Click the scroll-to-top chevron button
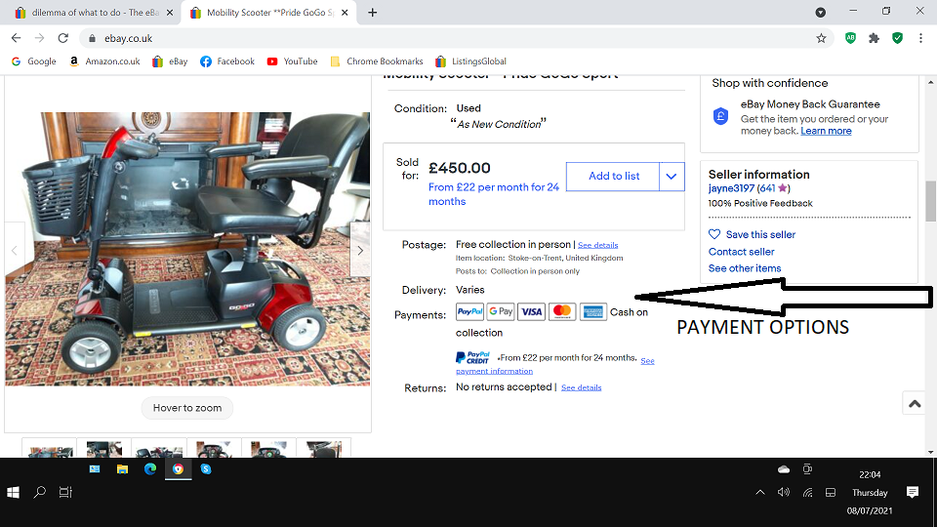Image resolution: width=937 pixels, height=527 pixels. [x=915, y=404]
